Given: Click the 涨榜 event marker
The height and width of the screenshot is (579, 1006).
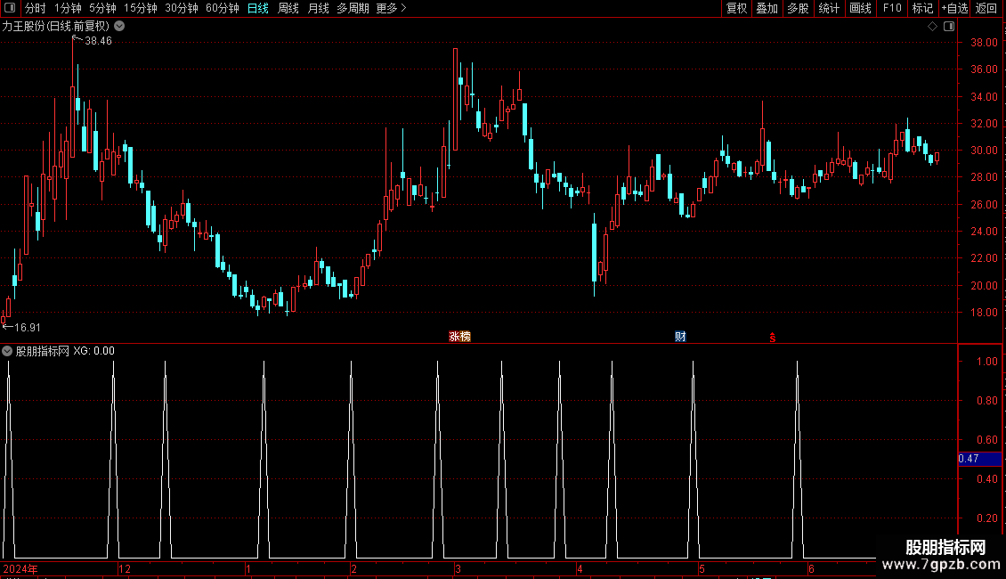Looking at the screenshot, I should 459,337.
